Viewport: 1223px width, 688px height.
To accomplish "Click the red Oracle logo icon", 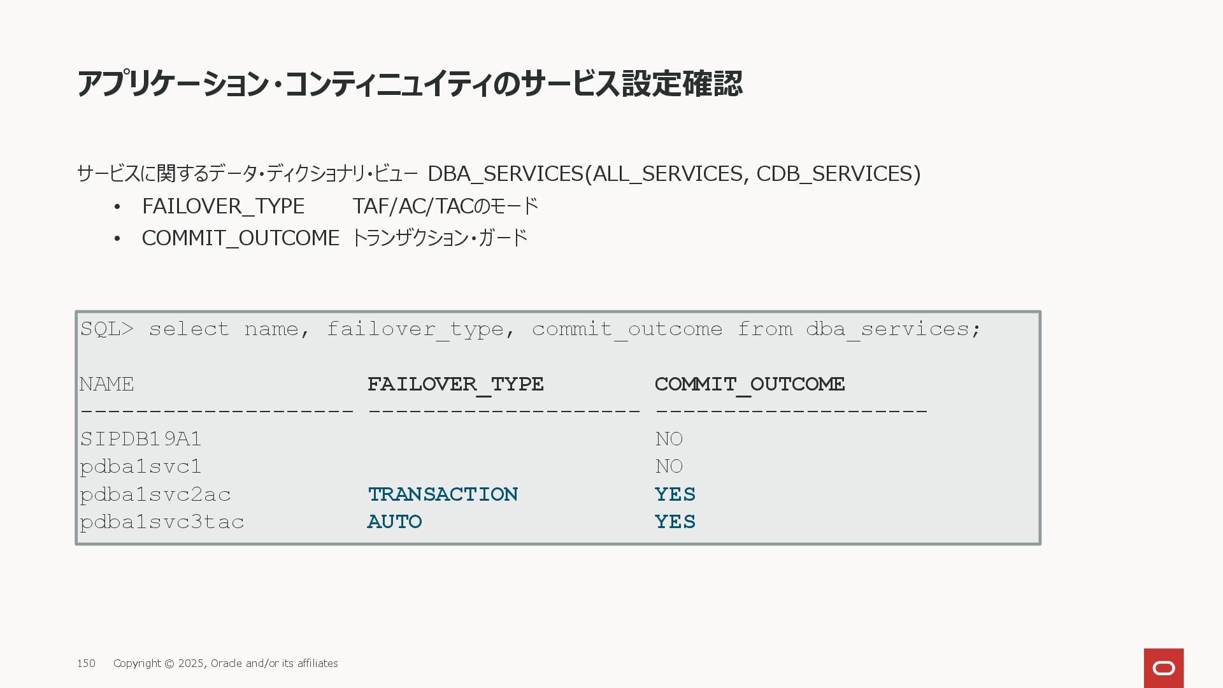I will (1163, 668).
